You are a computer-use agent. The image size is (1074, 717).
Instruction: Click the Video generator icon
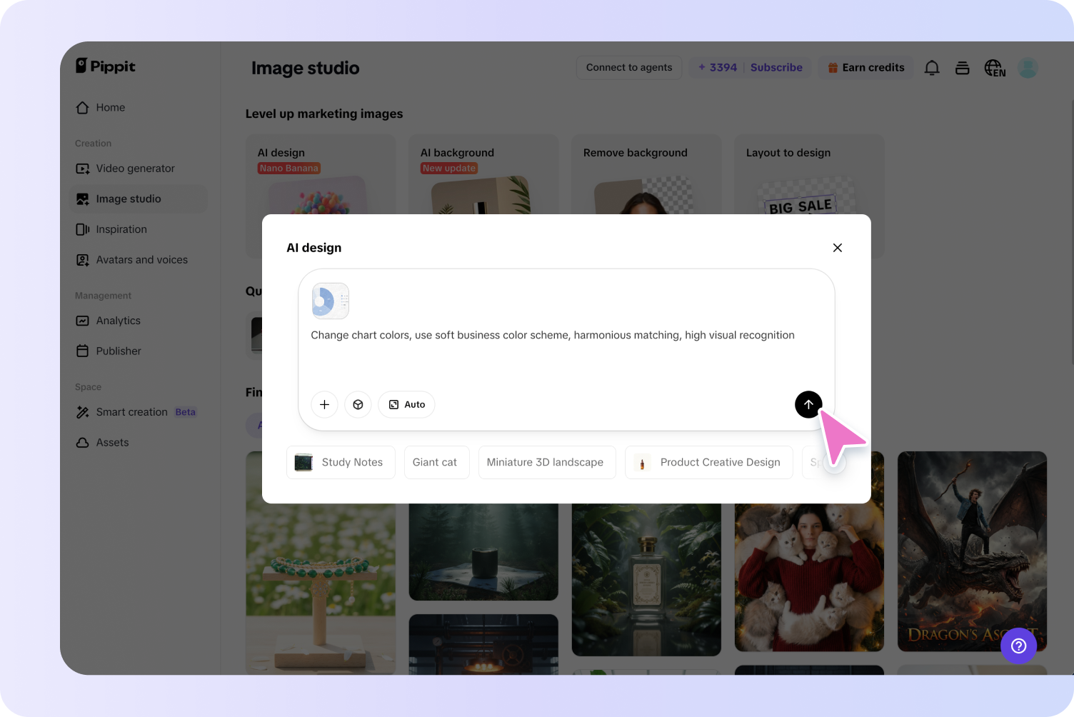point(83,169)
